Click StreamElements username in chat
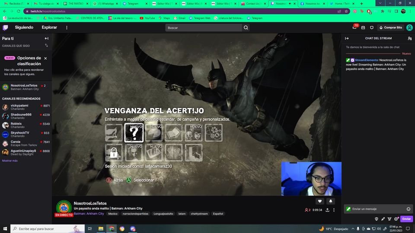This screenshot has height=233, width=415. pyautogui.click(x=366, y=60)
